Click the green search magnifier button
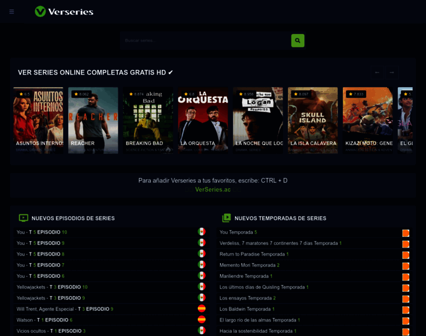This screenshot has height=336, width=426. [298, 40]
